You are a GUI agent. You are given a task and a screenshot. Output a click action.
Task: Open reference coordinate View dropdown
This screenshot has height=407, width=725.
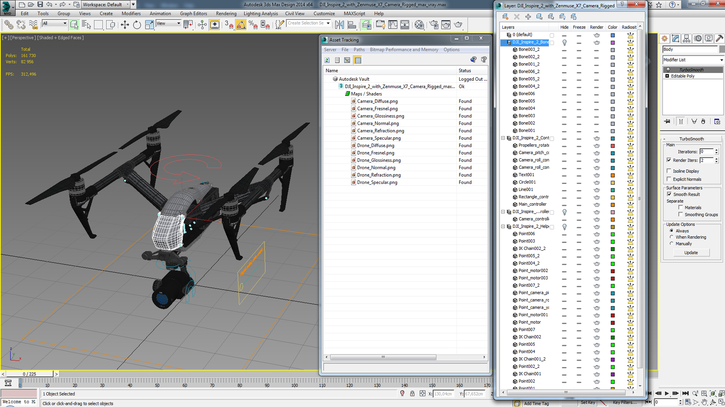point(168,23)
